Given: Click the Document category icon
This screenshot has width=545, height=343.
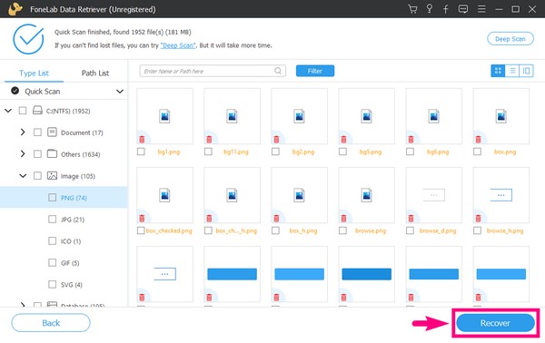Looking at the screenshot, I should pos(52,132).
